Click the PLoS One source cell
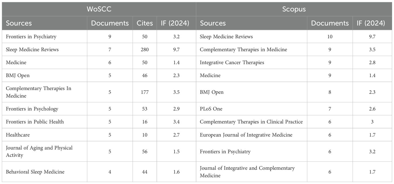The height and width of the screenshot is (184, 394). click(x=211, y=109)
